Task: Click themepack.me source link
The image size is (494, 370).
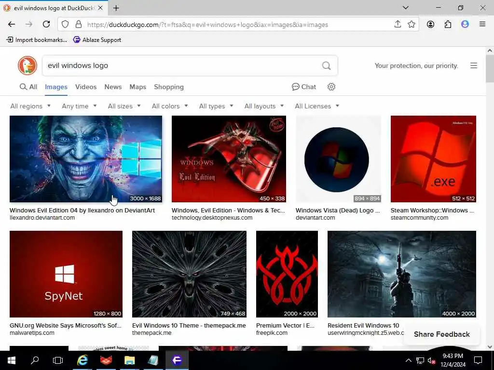Action: tap(152, 333)
